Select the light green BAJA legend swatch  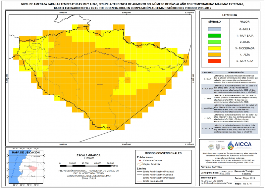pyautogui.click(x=214, y=42)
